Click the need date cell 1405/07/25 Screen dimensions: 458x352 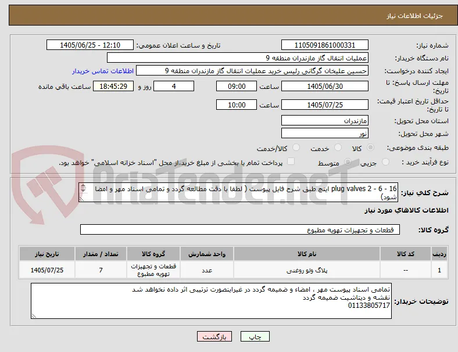click(x=47, y=270)
